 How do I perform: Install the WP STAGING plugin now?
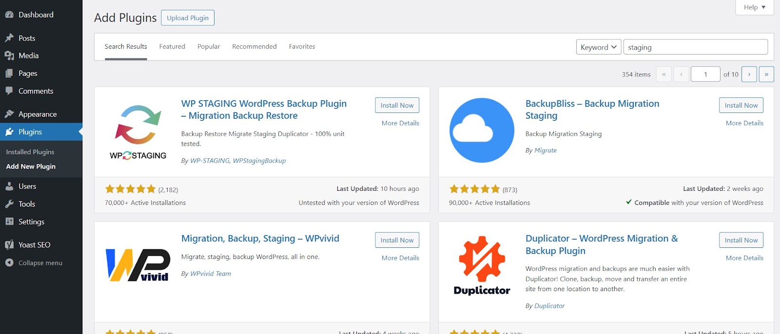tap(397, 105)
